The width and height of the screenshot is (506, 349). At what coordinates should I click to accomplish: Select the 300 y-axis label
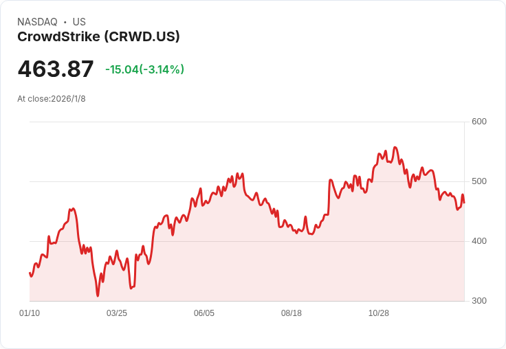(479, 301)
